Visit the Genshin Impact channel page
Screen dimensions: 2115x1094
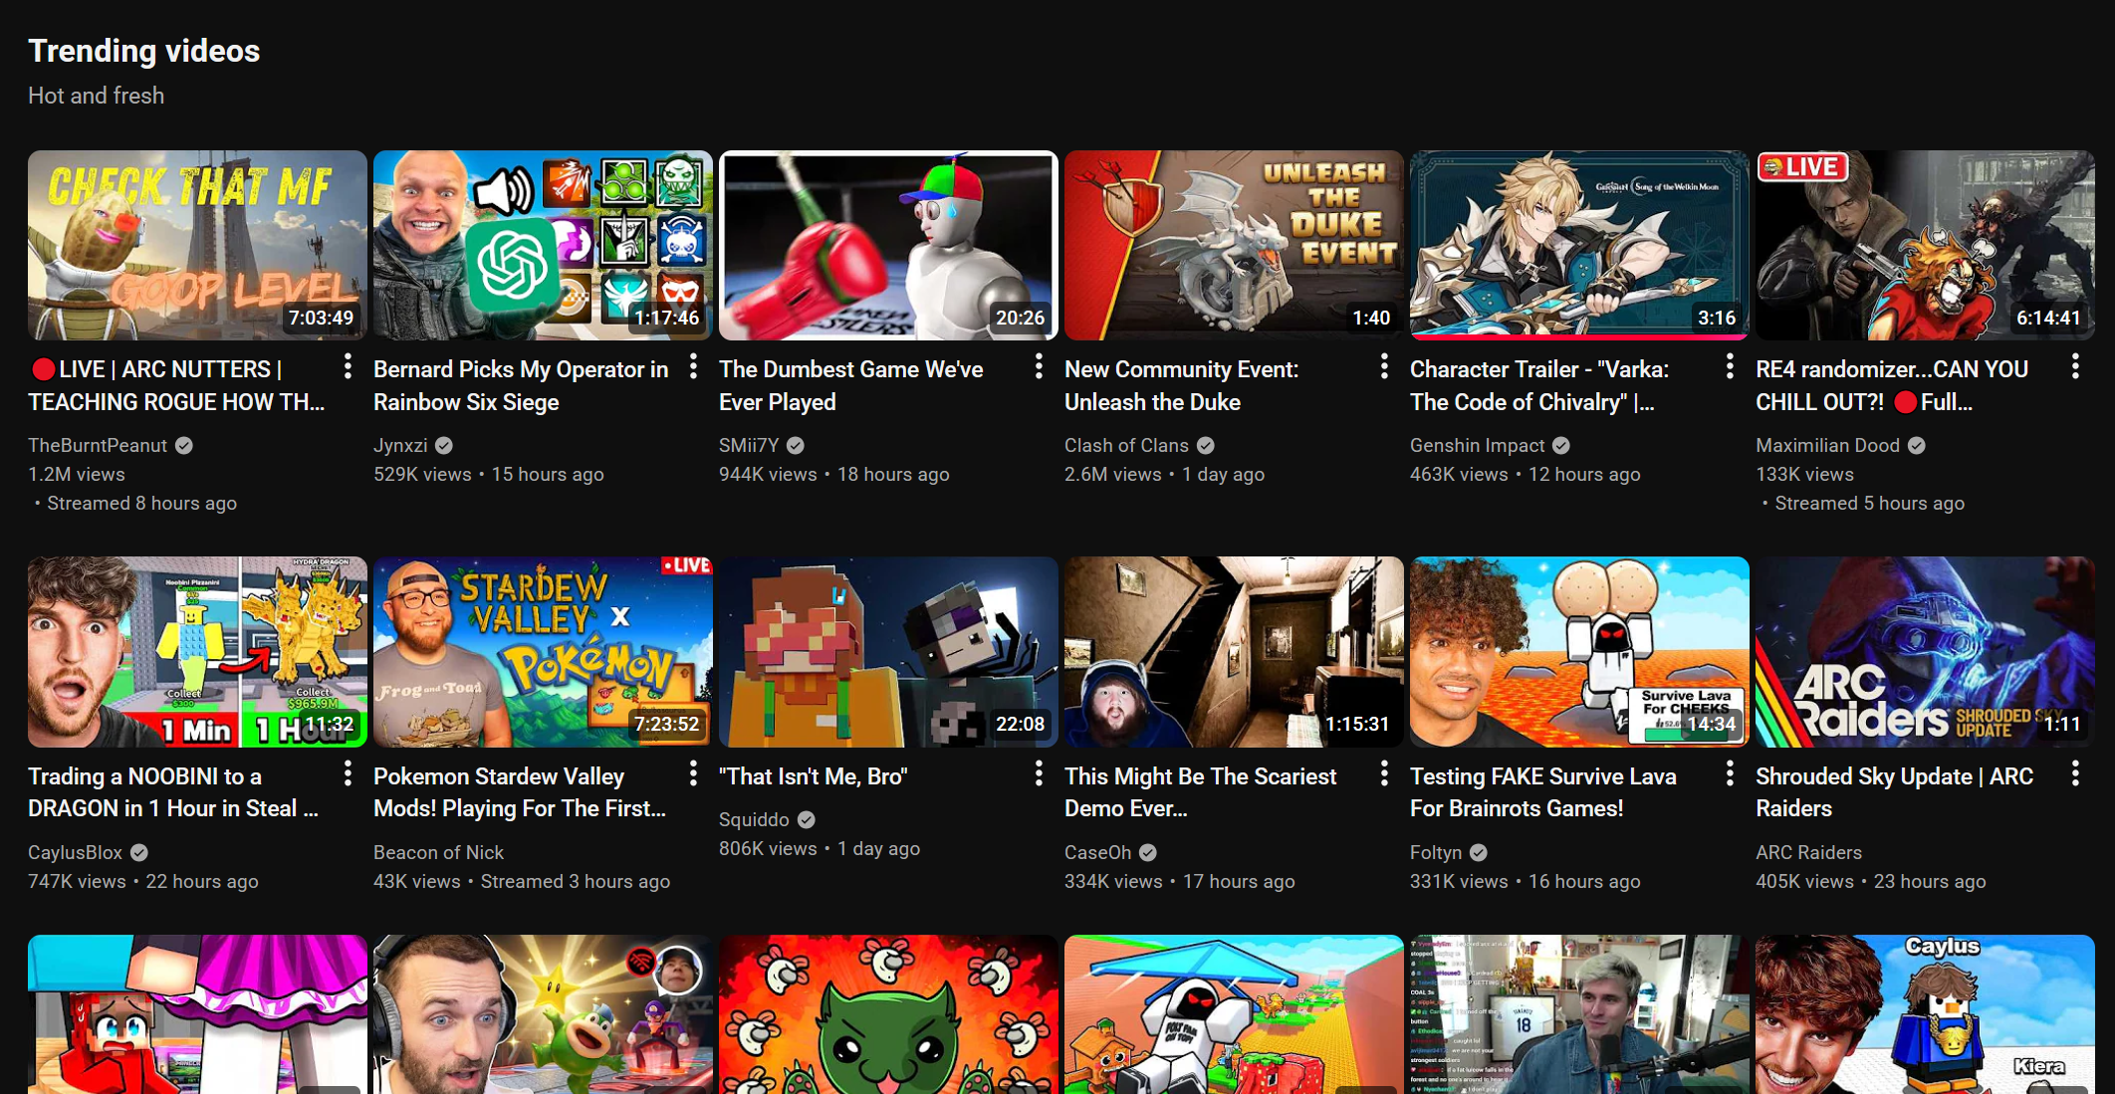point(1477,445)
